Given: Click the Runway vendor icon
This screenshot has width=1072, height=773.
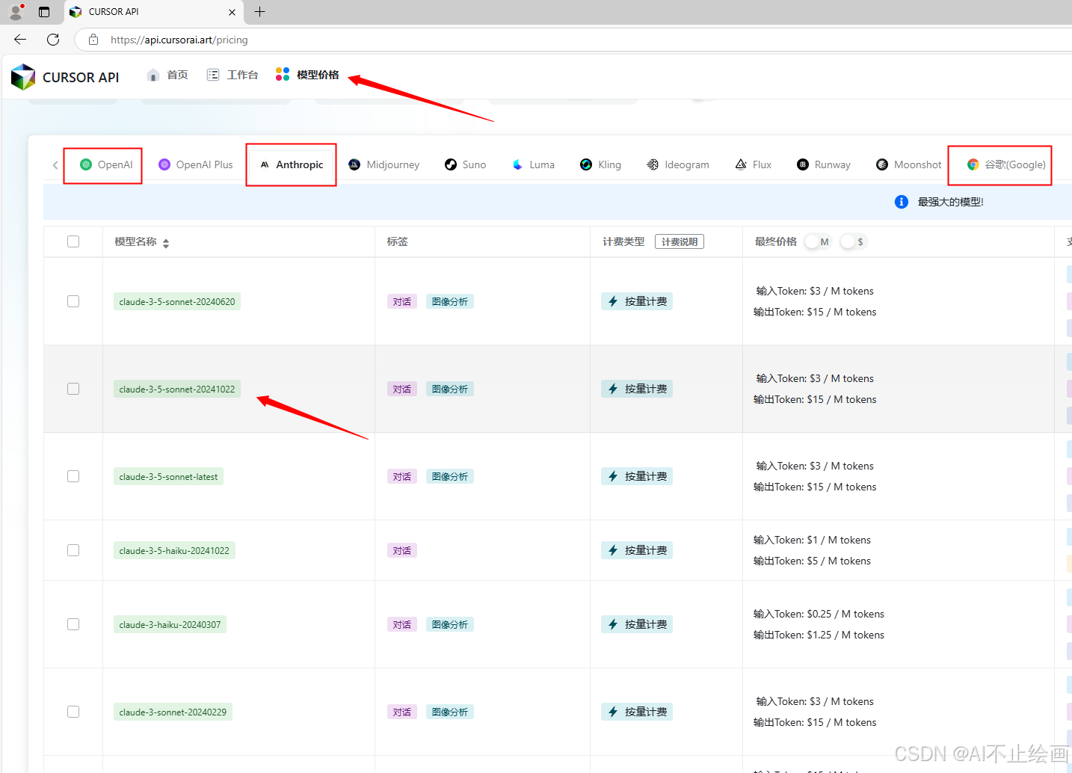Looking at the screenshot, I should (x=803, y=164).
